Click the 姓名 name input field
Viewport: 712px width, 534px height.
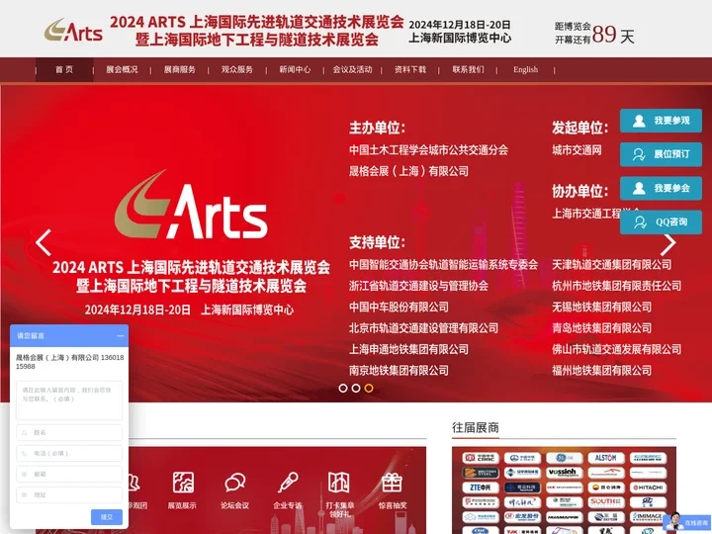pos(69,433)
